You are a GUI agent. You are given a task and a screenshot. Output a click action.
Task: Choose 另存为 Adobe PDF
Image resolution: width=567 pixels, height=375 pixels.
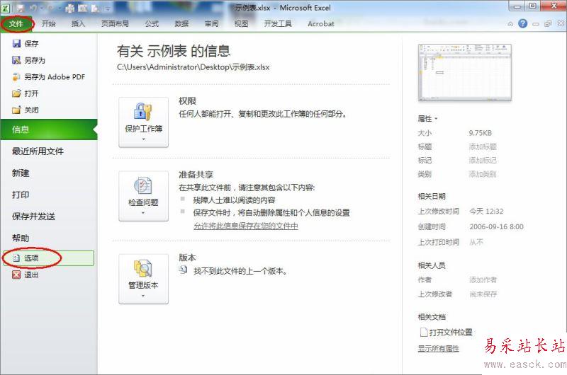48,77
